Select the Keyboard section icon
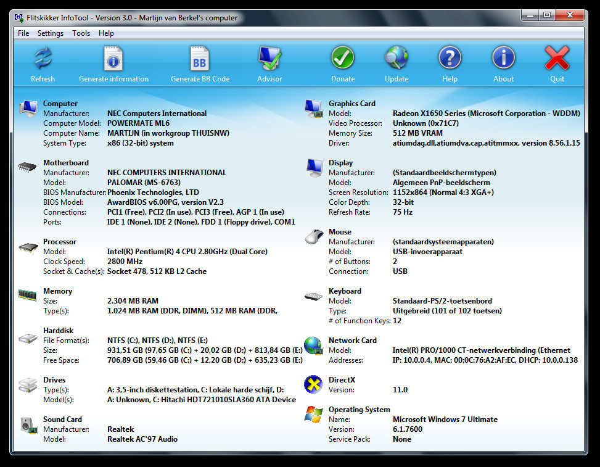Screen dimensions: 600x467 (x=313, y=297)
